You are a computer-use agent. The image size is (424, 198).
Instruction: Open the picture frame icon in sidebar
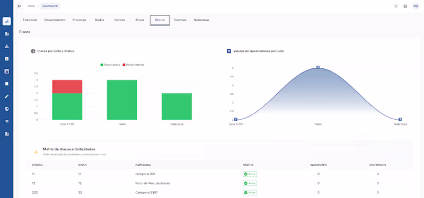(7, 71)
